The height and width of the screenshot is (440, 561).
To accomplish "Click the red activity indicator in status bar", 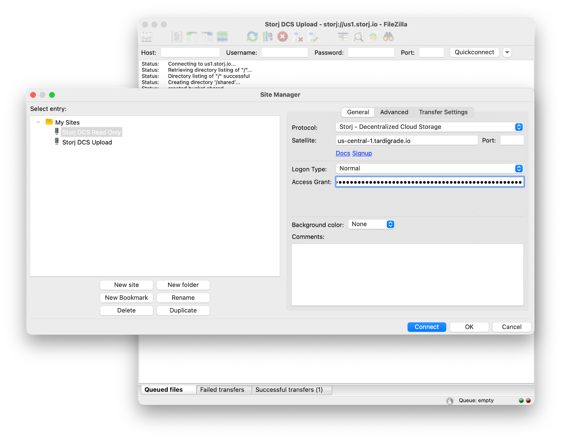I will pos(528,400).
